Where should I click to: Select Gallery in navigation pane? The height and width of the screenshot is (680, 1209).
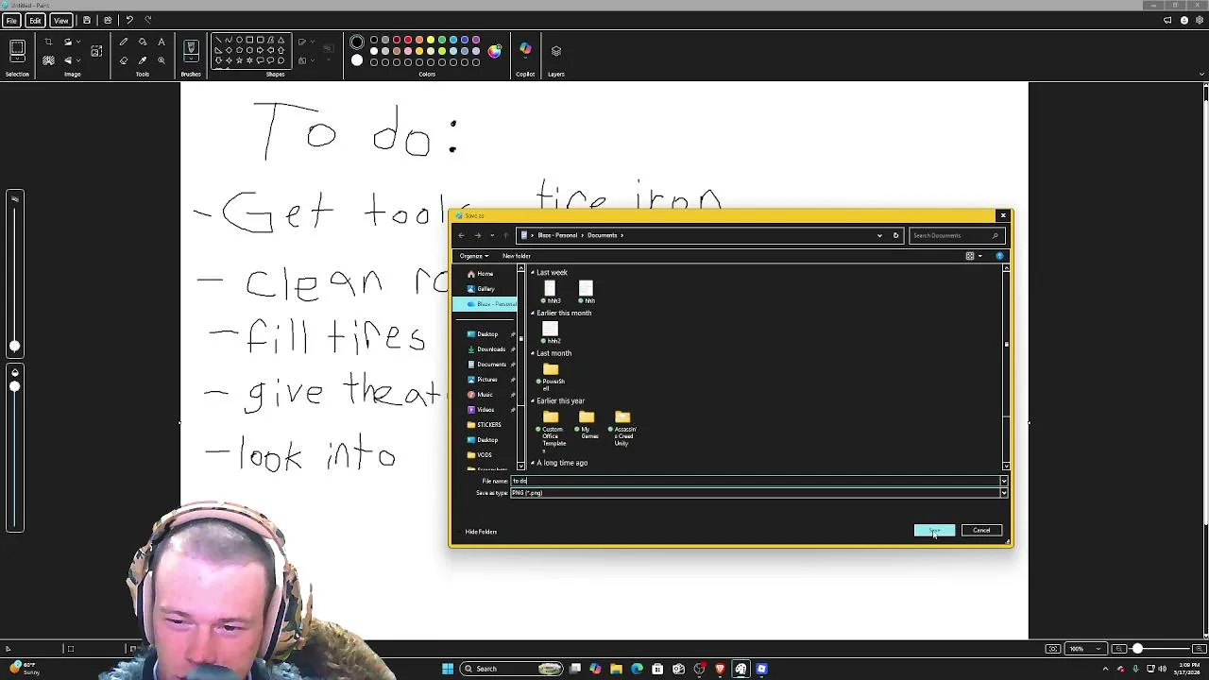485,289
